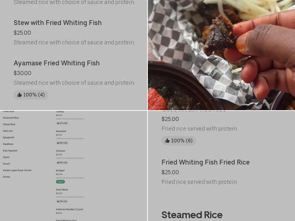Select Add-ons in the sidebar
295x221 pixels.
(8, 131)
